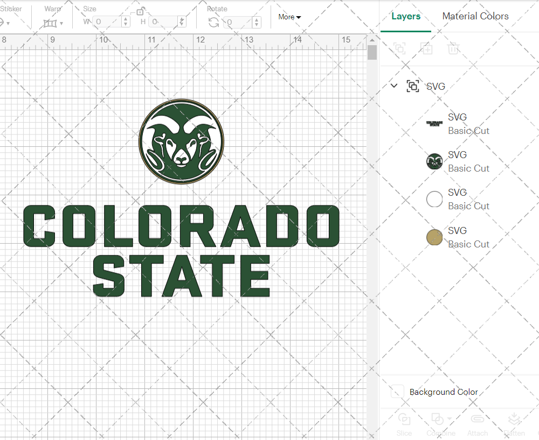Viewport: 539px width, 440px height.
Task: Click the Duplicate layer icon
Action: [426, 48]
